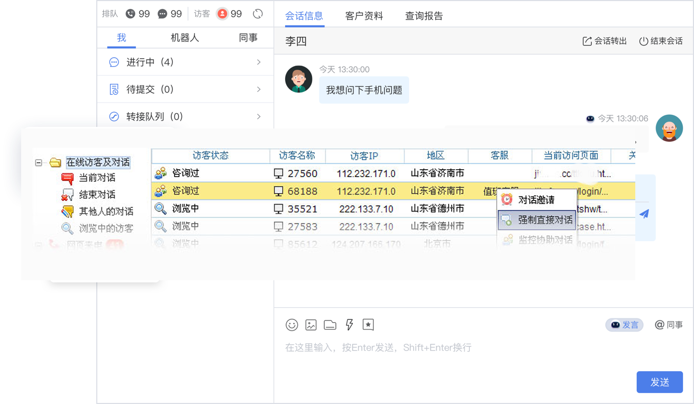This screenshot has width=694, height=404.
Task: Click the red visitor icon
Action: [x=222, y=14]
